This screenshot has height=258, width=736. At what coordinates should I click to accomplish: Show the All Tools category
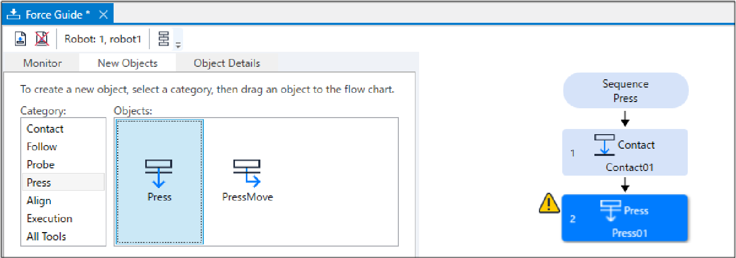click(x=46, y=237)
